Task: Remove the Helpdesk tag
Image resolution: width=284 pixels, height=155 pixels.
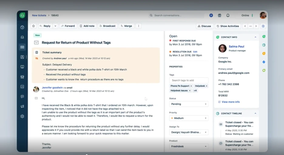Action: tap(207, 86)
